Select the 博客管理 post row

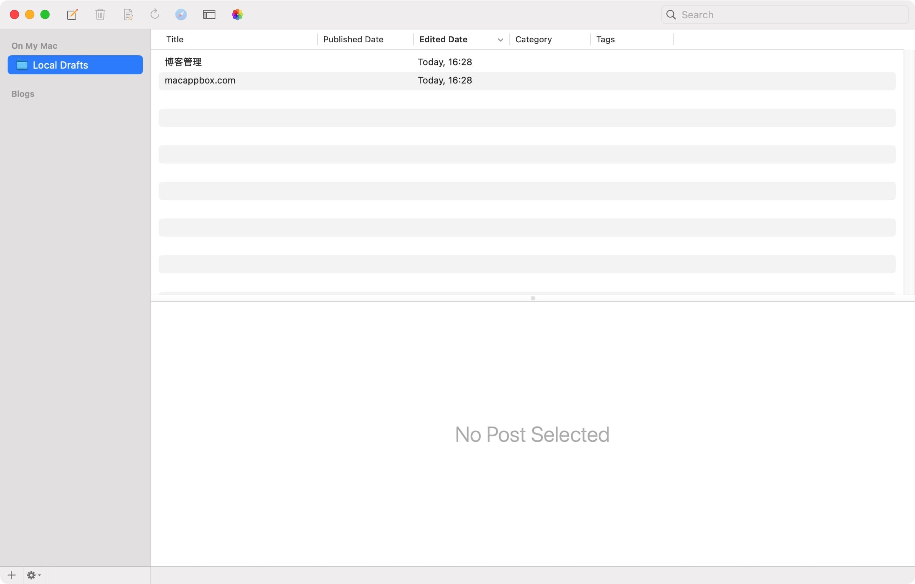point(527,62)
